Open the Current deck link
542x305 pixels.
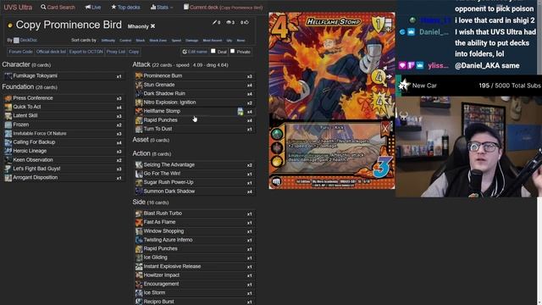(223, 7)
